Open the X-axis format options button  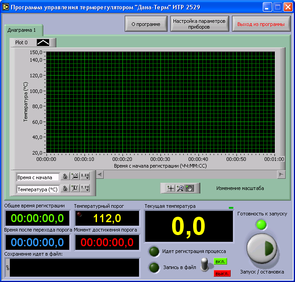point(85,177)
